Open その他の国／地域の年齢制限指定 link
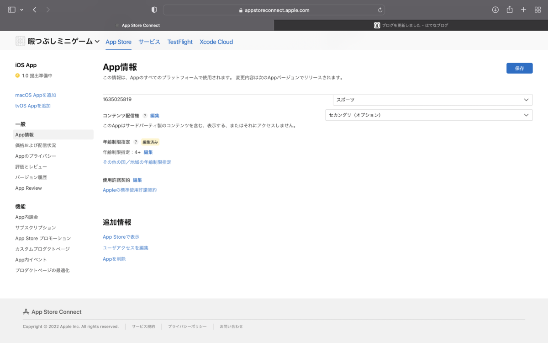Screen dimensions: 548x343 pos(137,162)
